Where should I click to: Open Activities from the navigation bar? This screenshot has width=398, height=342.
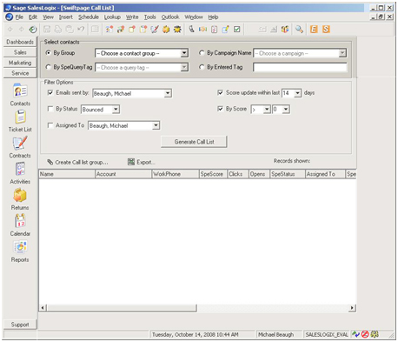(20, 173)
